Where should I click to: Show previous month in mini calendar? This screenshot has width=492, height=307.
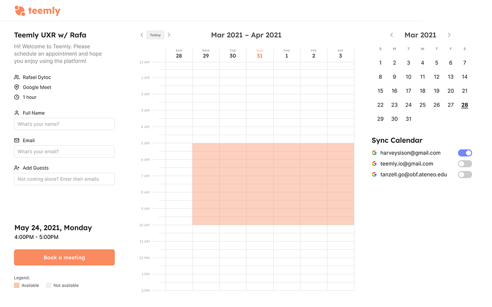[392, 35]
